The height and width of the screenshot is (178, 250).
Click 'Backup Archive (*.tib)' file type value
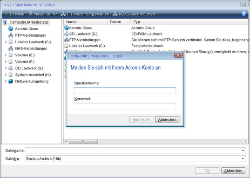(x=44, y=159)
